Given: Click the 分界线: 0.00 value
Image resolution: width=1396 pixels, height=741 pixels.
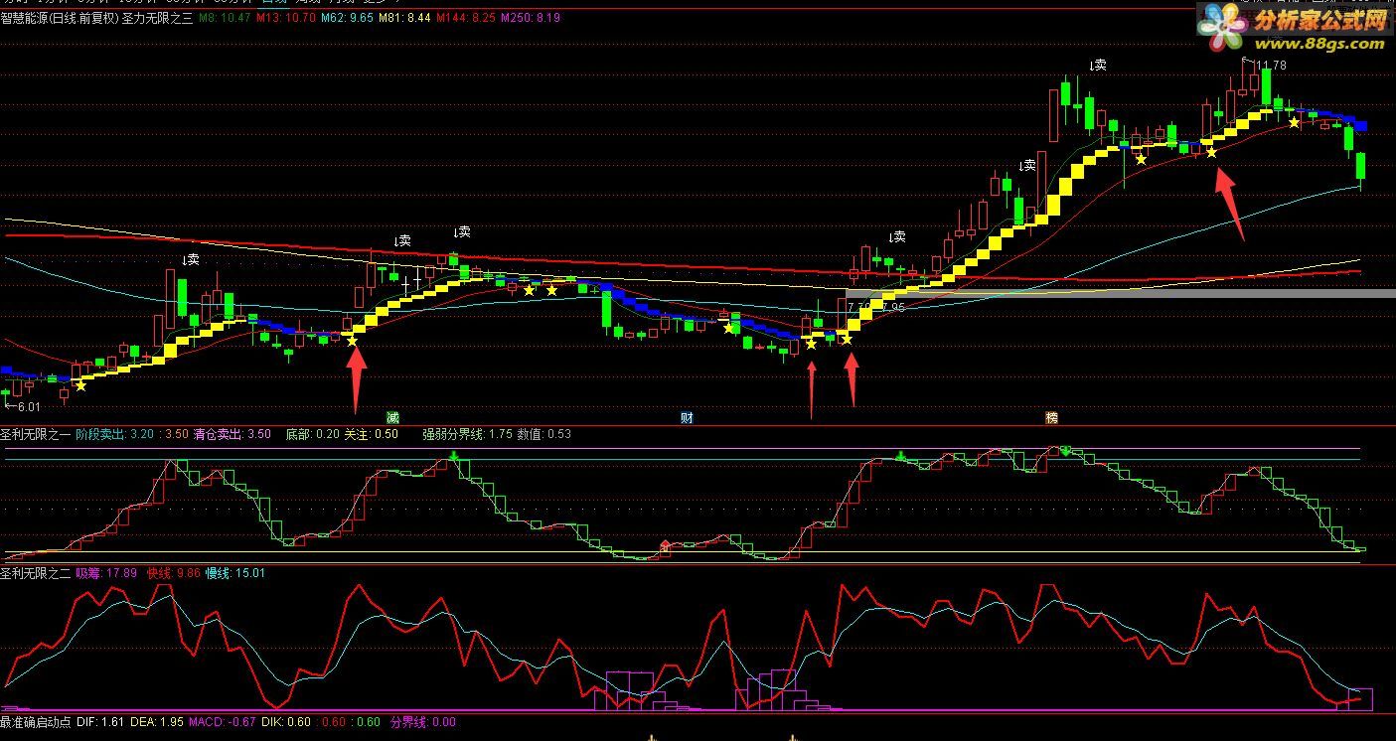Looking at the screenshot, I should pos(423,722).
